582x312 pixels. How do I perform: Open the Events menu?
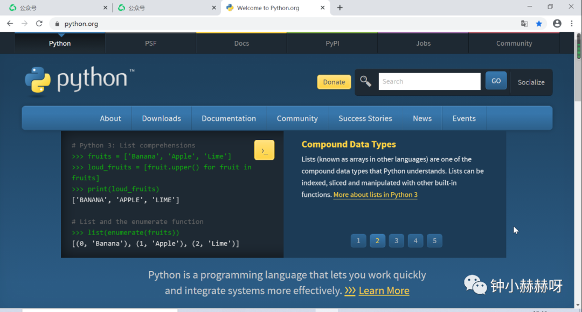[x=464, y=118]
